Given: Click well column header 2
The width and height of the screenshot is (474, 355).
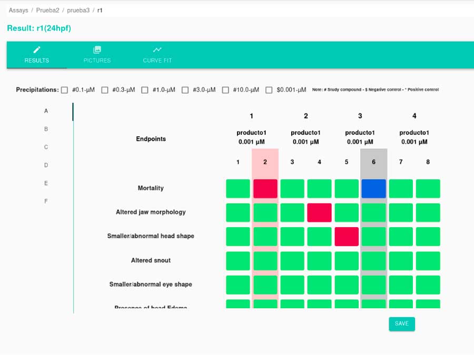Looking at the screenshot, I should tap(265, 162).
